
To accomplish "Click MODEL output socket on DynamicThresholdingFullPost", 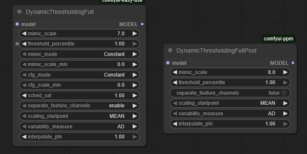I will tap(293, 63).
